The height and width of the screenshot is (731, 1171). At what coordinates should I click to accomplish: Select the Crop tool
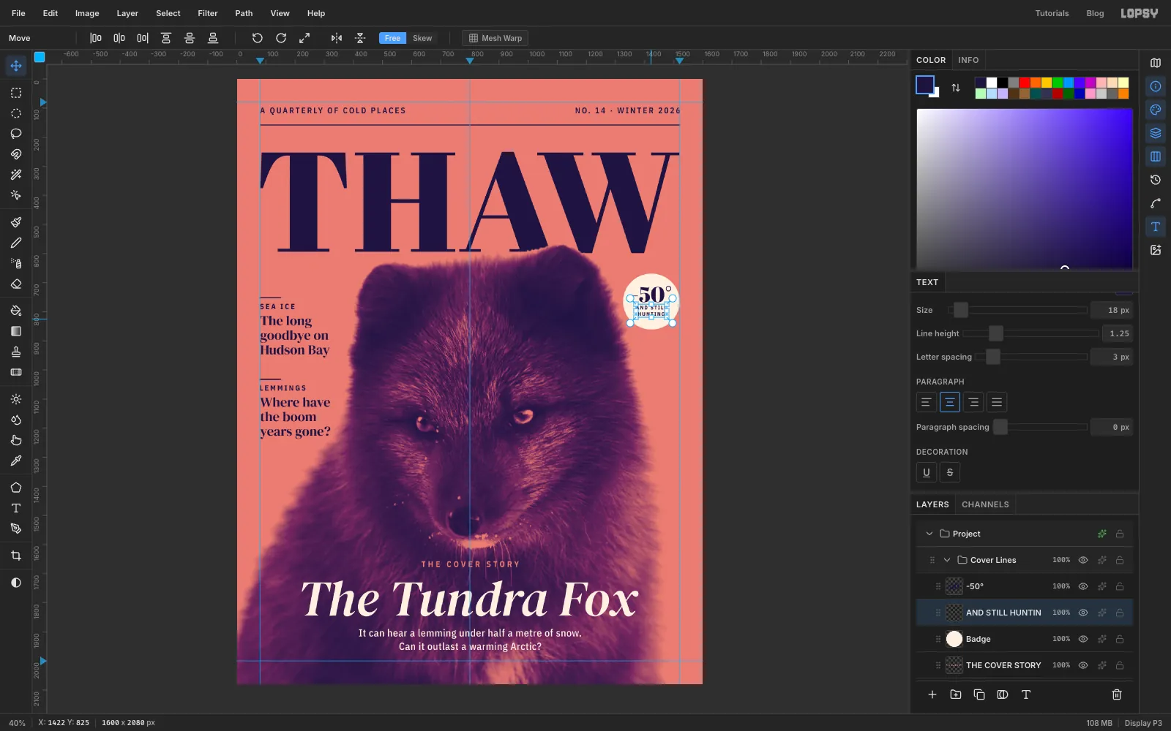pyautogui.click(x=16, y=556)
